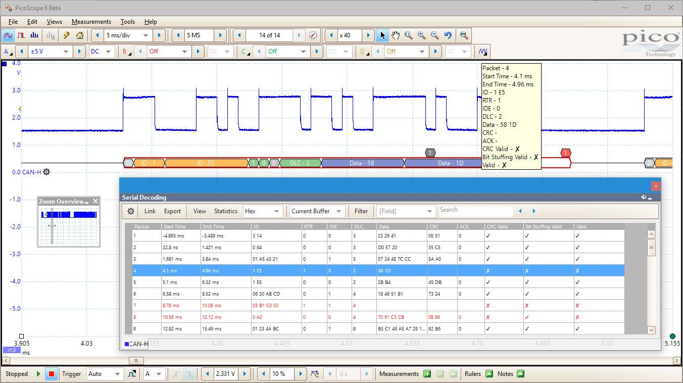Switch to Persistence mode

pos(21,35)
